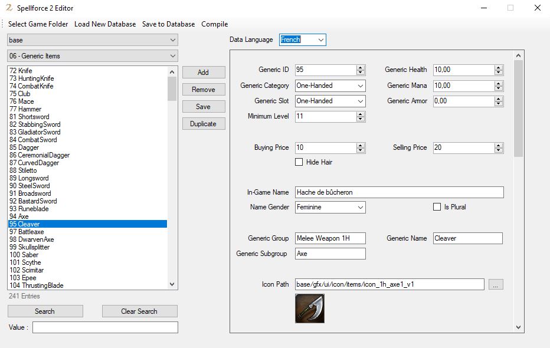The image size is (550, 348).
Task: Adjust the Generic Mana stepper
Action: coord(499,86)
